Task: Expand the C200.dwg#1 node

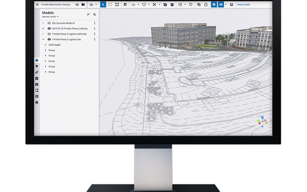Action: tap(45, 44)
